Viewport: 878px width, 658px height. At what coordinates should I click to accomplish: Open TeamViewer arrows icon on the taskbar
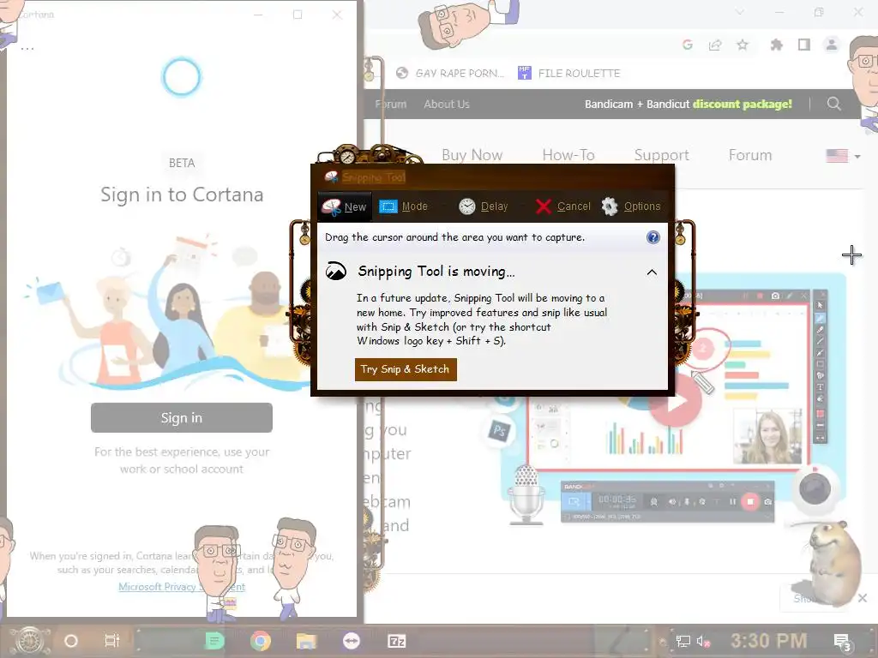tap(351, 641)
